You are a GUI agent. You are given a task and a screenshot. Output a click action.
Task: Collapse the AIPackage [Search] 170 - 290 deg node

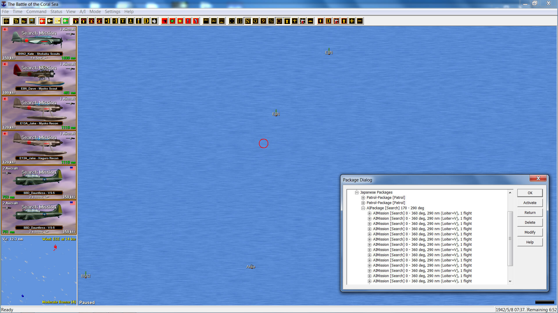point(363,208)
